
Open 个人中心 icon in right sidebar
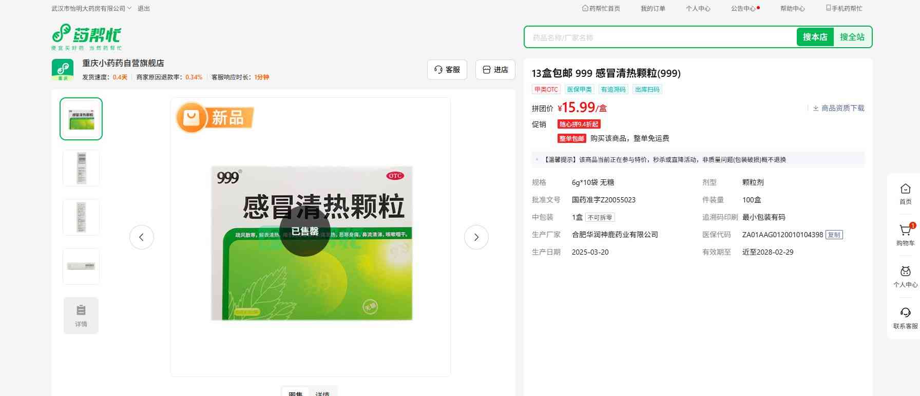pyautogui.click(x=905, y=272)
